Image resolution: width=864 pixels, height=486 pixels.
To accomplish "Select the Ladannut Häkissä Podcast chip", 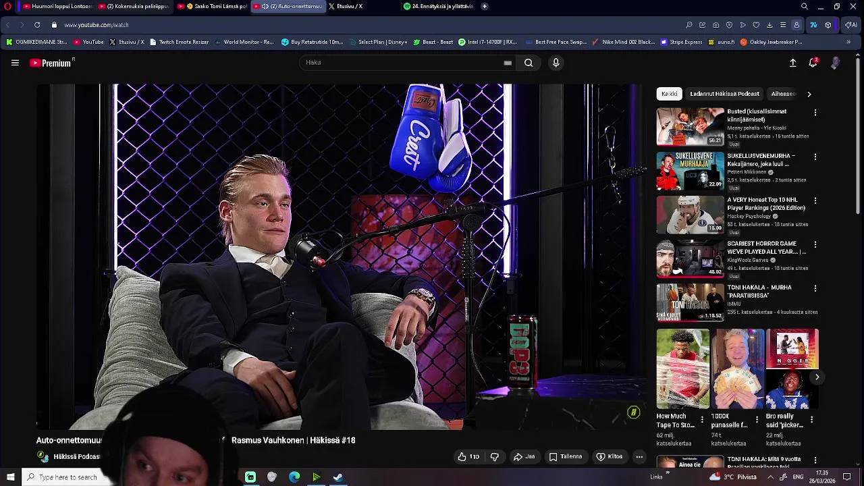I will (724, 94).
